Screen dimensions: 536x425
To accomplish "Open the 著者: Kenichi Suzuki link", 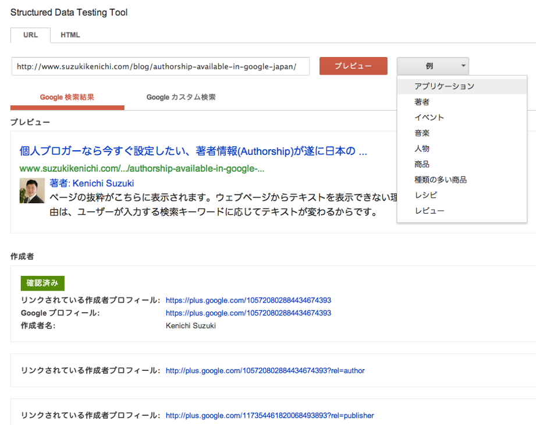I will (x=91, y=183).
